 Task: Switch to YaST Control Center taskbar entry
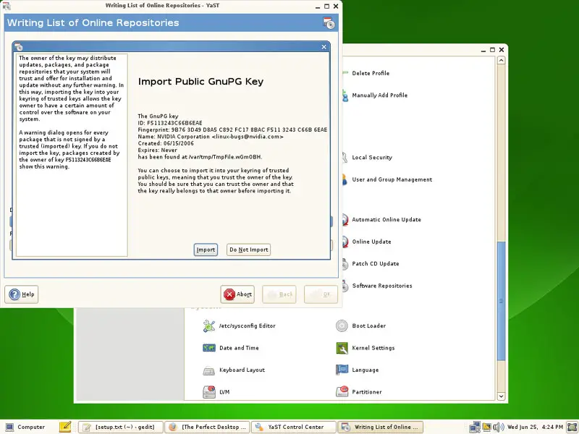pyautogui.click(x=294, y=427)
